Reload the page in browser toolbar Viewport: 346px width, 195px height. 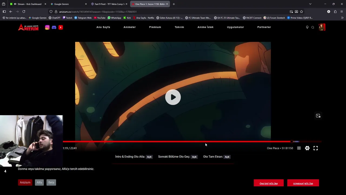click(x=24, y=12)
